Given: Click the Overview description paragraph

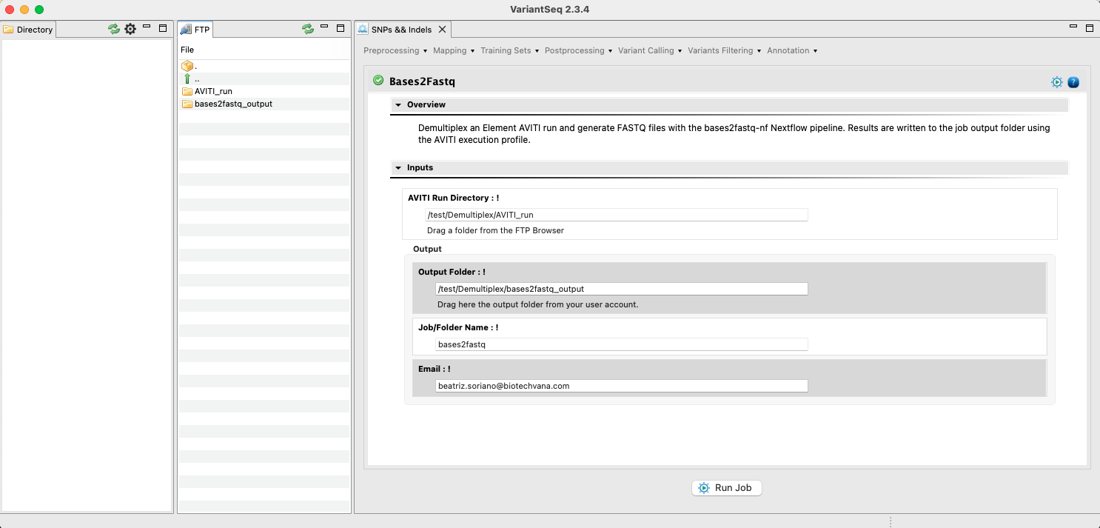Looking at the screenshot, I should 734,134.
